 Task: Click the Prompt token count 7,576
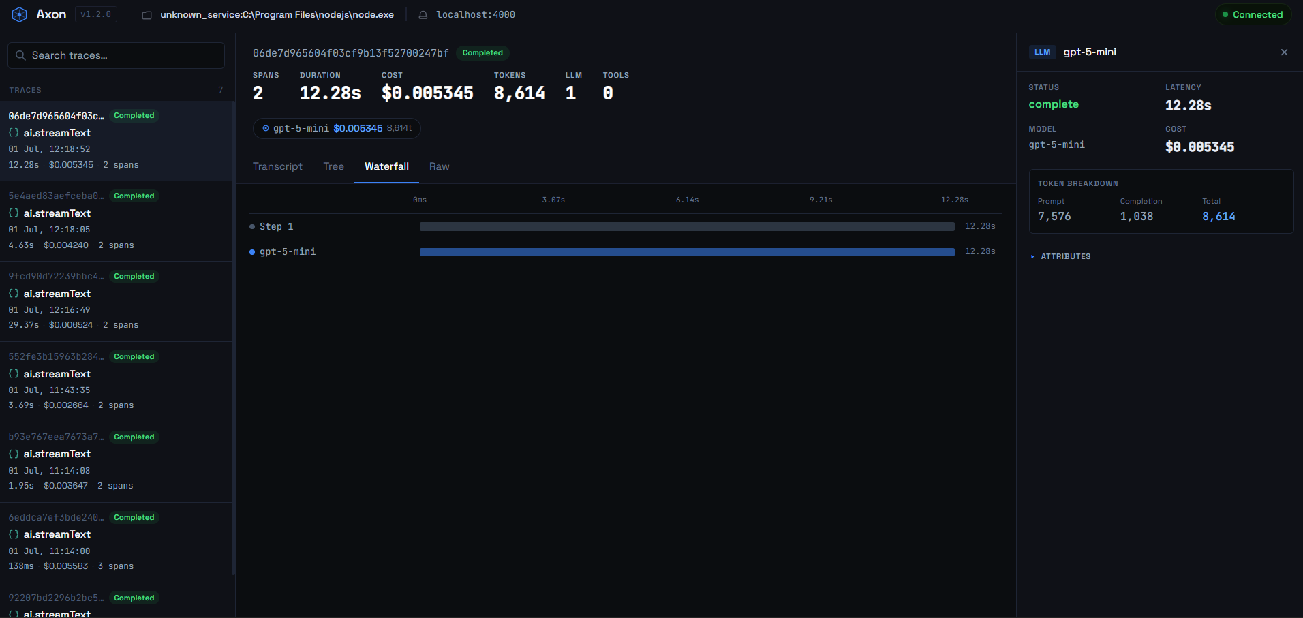1054,217
